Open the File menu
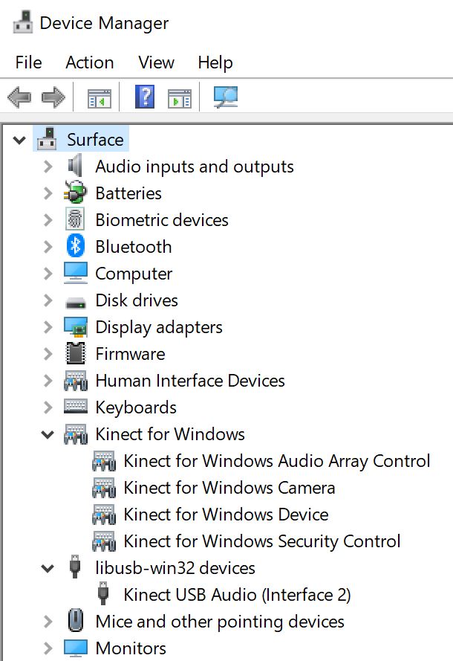The width and height of the screenshot is (453, 661). point(28,62)
